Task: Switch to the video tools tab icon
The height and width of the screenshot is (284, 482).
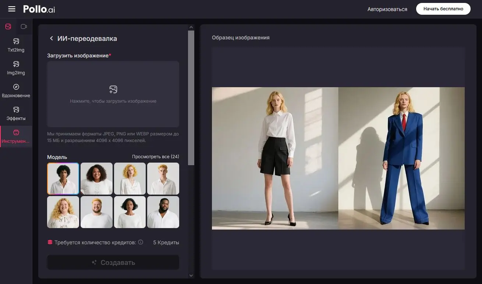Action: pyautogui.click(x=24, y=26)
